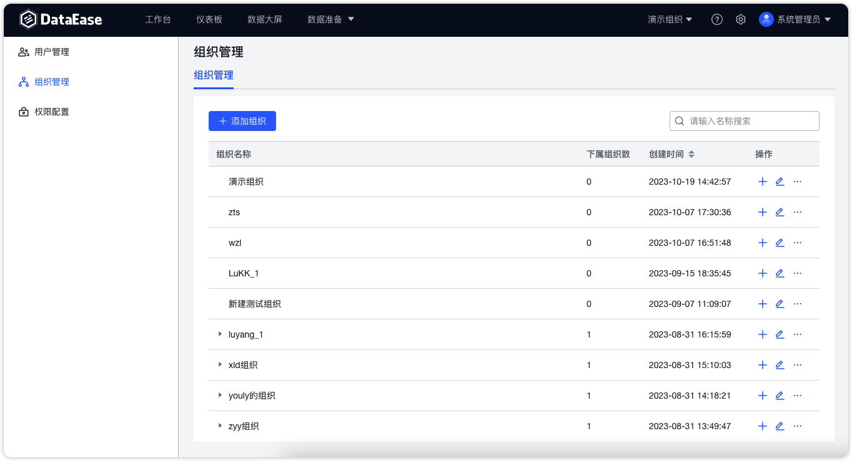Open more options for 演示组织
Viewport: 852px width, 461px height.
[x=798, y=182]
